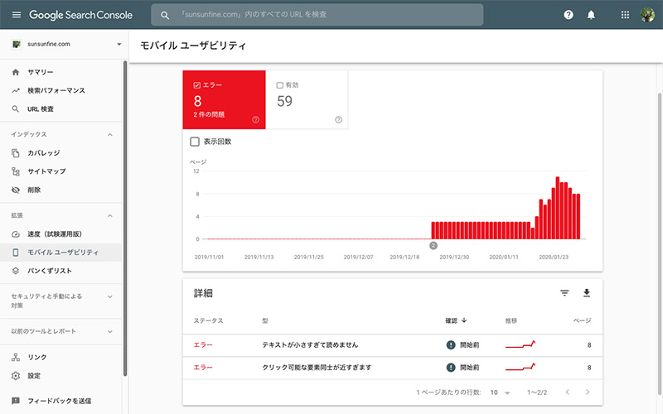Screen dimensions: 663x414
Task: Collapse the インデックス section
Action: pos(110,135)
